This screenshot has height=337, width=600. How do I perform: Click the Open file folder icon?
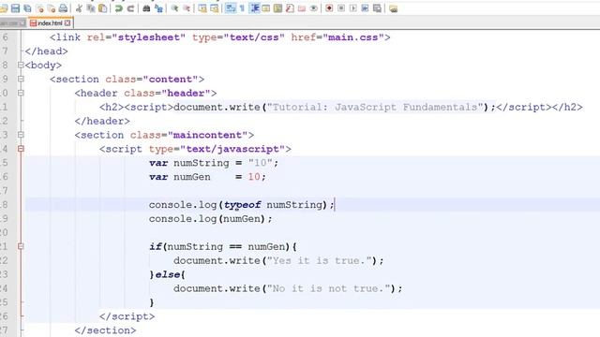[x=4, y=8]
